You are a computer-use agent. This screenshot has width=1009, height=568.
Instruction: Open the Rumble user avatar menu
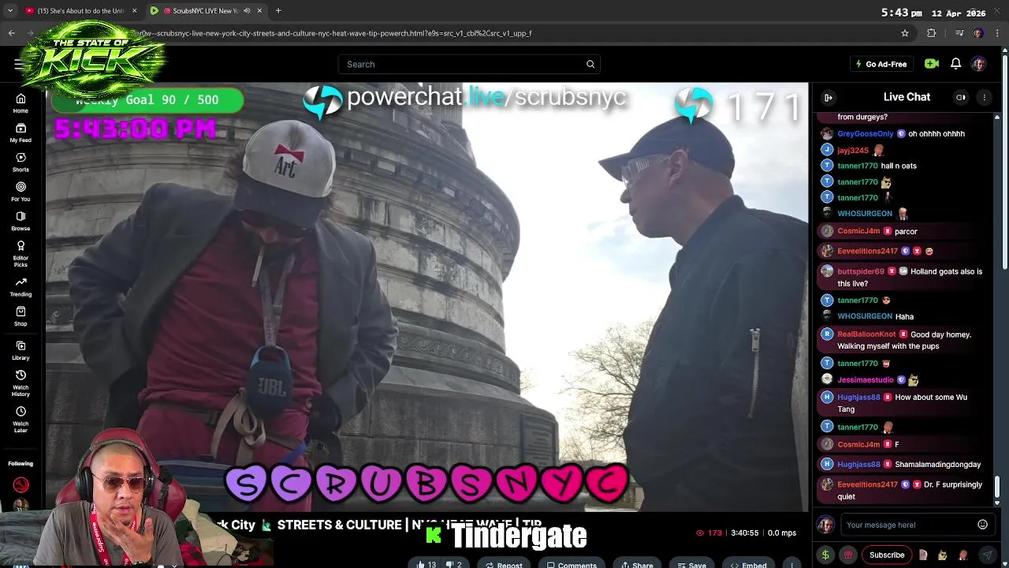[x=978, y=64]
